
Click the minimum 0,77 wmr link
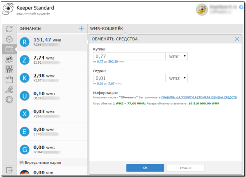(100, 62)
